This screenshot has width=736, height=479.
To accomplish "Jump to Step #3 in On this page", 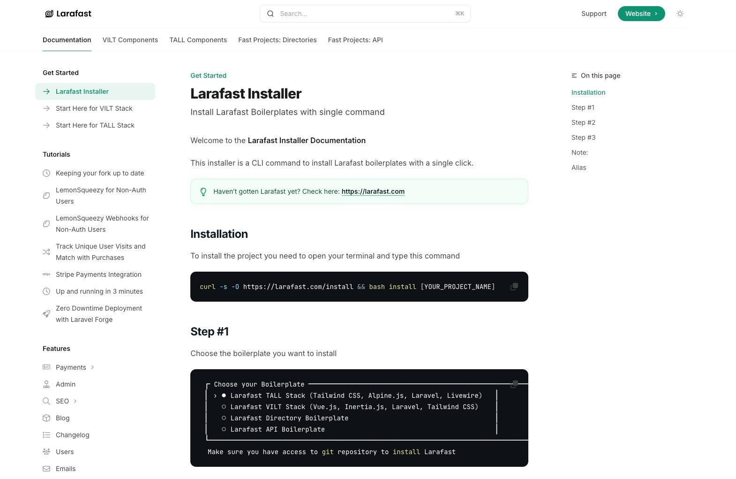I will tap(583, 137).
